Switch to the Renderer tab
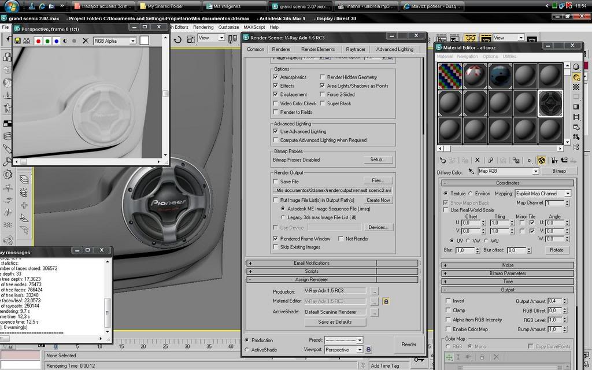 click(x=282, y=50)
